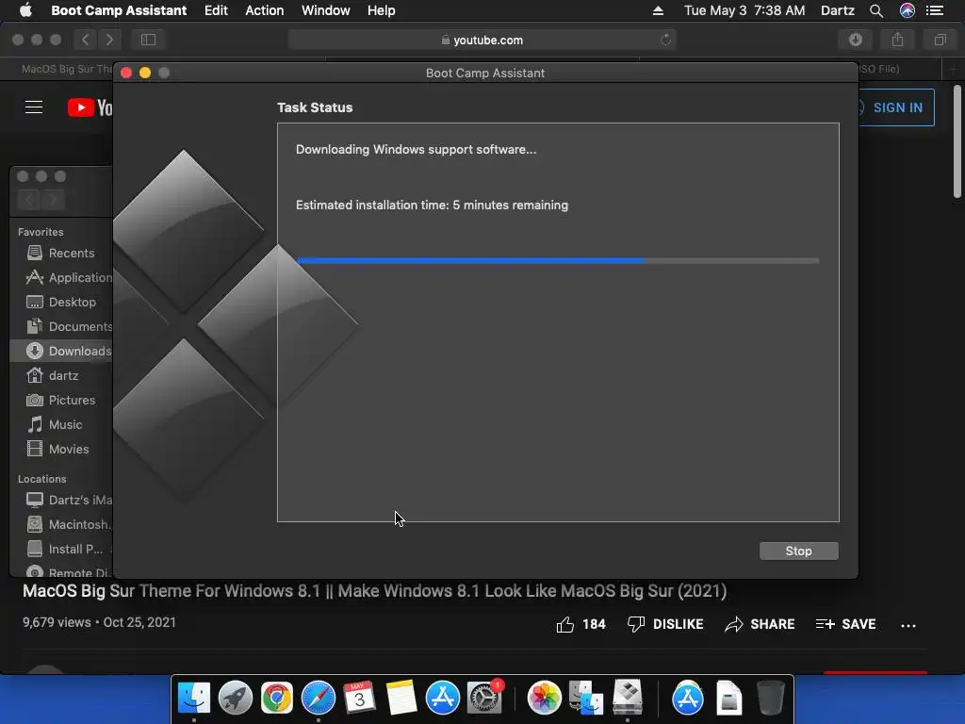
Task: Toggle the Safari sidebar button
Action: click(x=148, y=40)
